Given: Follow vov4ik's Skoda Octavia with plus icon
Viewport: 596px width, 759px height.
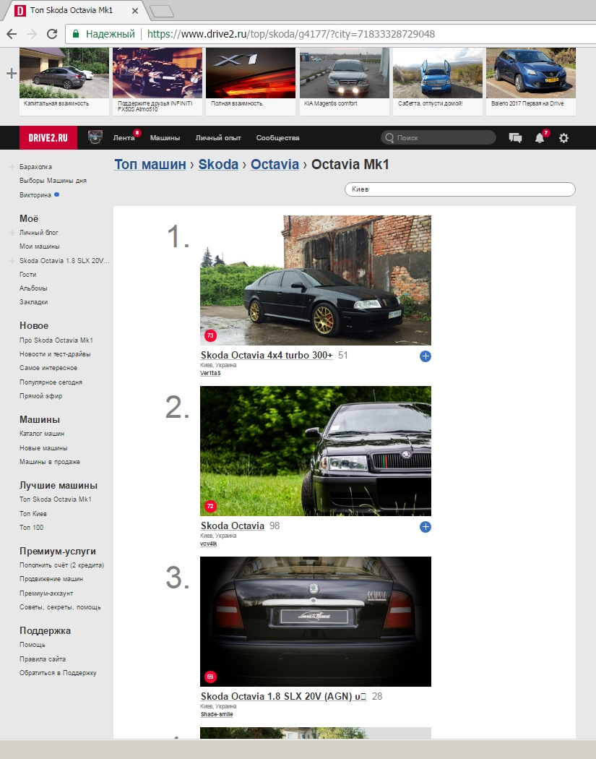Looking at the screenshot, I should click(426, 527).
